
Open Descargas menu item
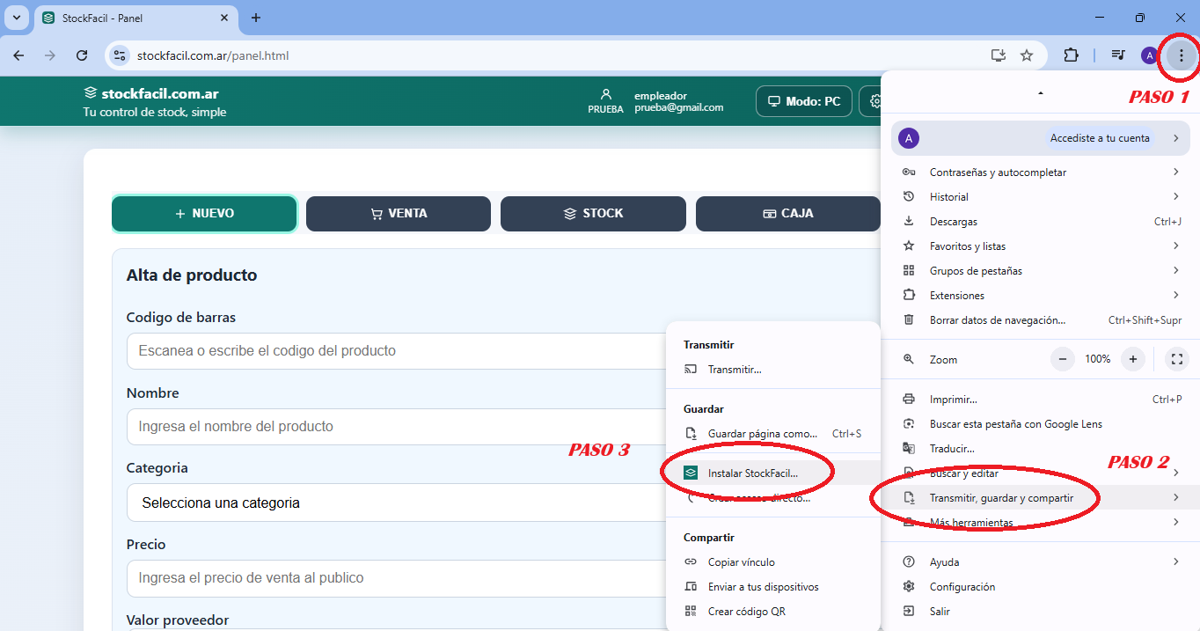pos(1041,222)
